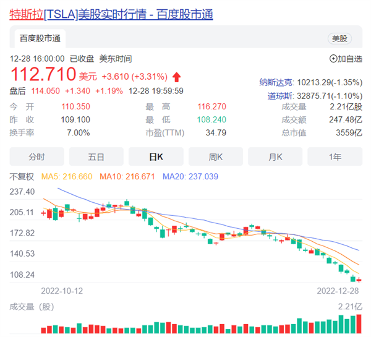Switch to the 分时 chart tab
The width and height of the screenshot is (371, 337).
(36, 156)
